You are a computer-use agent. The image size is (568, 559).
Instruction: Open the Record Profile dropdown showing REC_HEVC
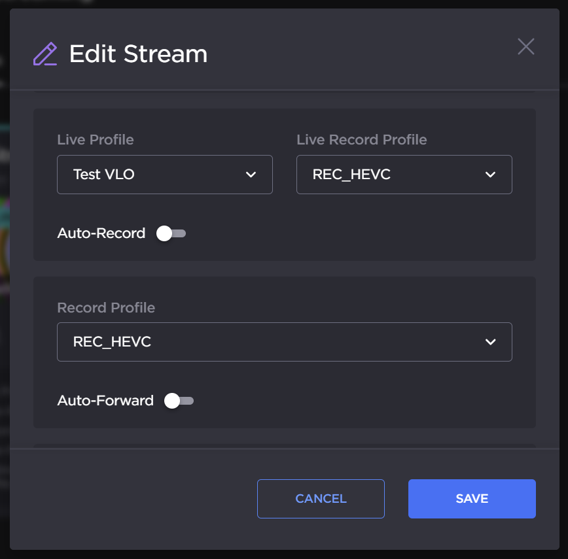284,341
